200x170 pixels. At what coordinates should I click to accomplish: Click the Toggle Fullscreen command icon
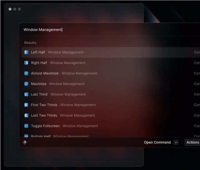(x=26, y=126)
